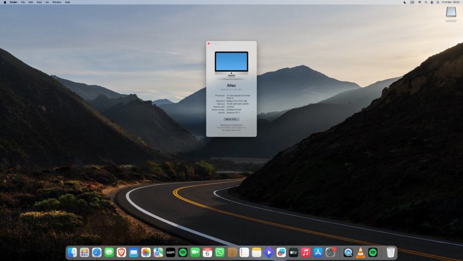The width and height of the screenshot is (463, 261).
Task: Open the WiiM app in dock
Action: 170,252
